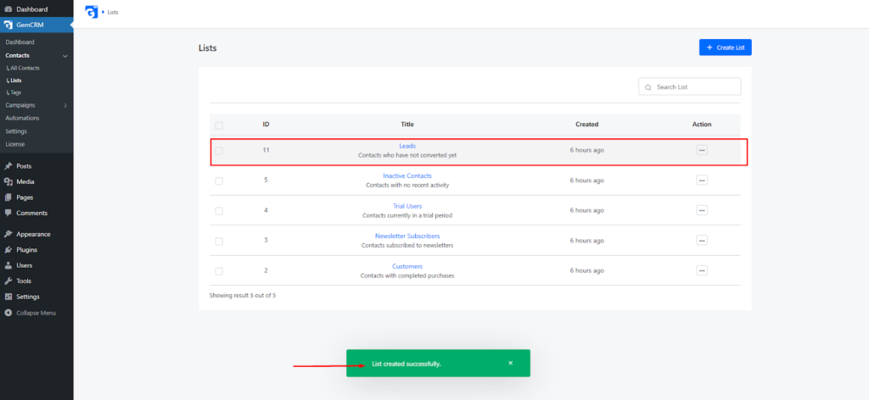This screenshot has height=400, width=869.
Task: Open the License menu item
Action: (15, 144)
